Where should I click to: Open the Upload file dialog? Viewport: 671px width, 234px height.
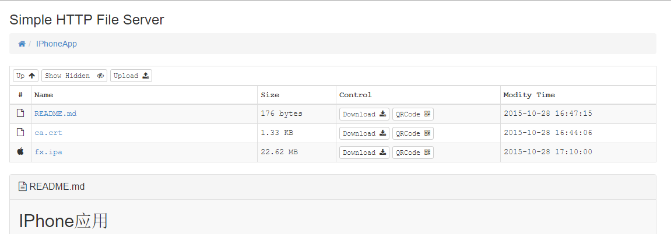(x=131, y=76)
